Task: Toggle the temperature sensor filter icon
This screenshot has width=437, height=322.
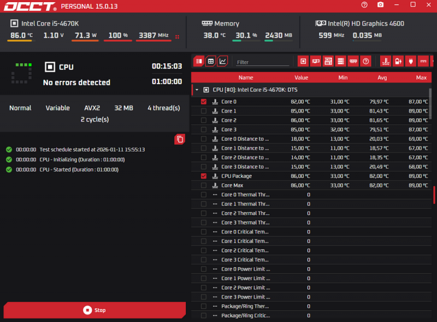Action: (386, 61)
